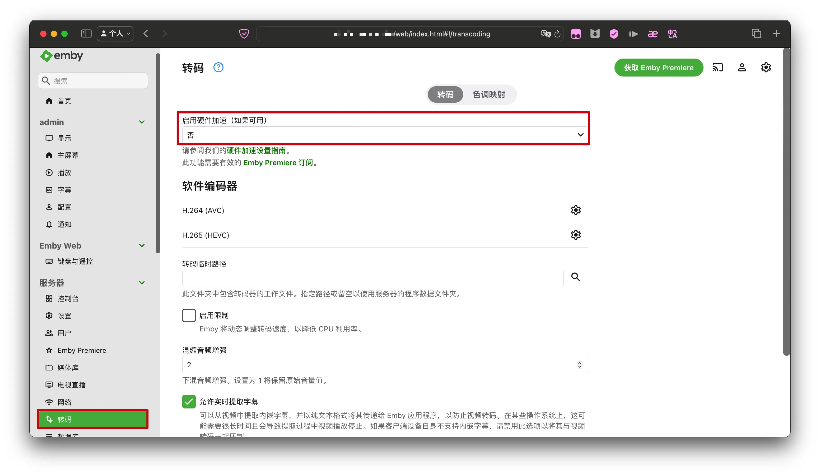Collapse the 服务器 sidebar section
The height and width of the screenshot is (476, 820).
click(x=142, y=283)
